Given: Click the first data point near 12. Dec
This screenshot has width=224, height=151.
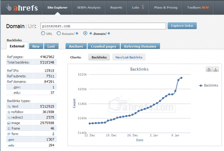Looking at the screenshot, I should 90,123.
